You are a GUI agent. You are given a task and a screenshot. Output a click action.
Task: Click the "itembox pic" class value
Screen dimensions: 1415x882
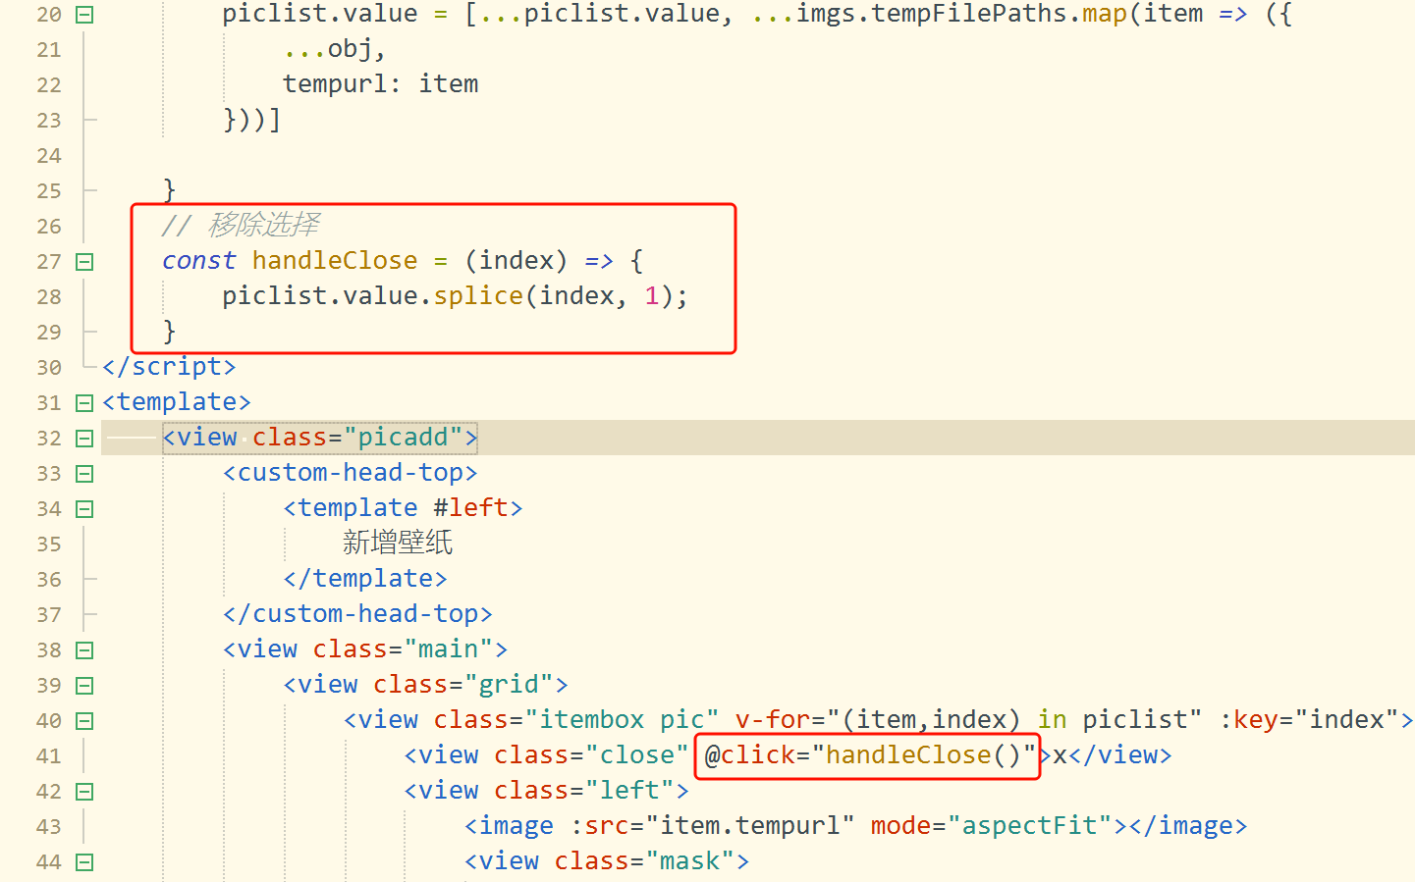click(x=622, y=720)
